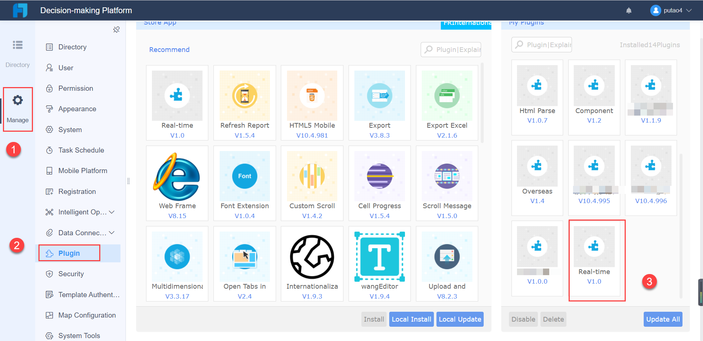Click the My Plugins vertical scrollbar
The height and width of the screenshot is (341, 703).
681,226
